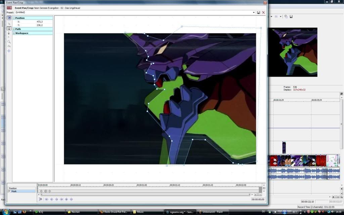Image resolution: width=344 pixels, height=215 pixels.
Task: Click the Show Properties icon in the tool column
Action: point(9,18)
